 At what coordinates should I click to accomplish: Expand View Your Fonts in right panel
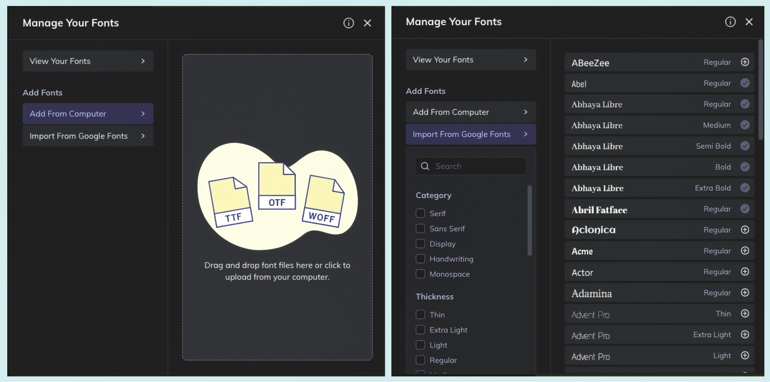[x=470, y=60]
